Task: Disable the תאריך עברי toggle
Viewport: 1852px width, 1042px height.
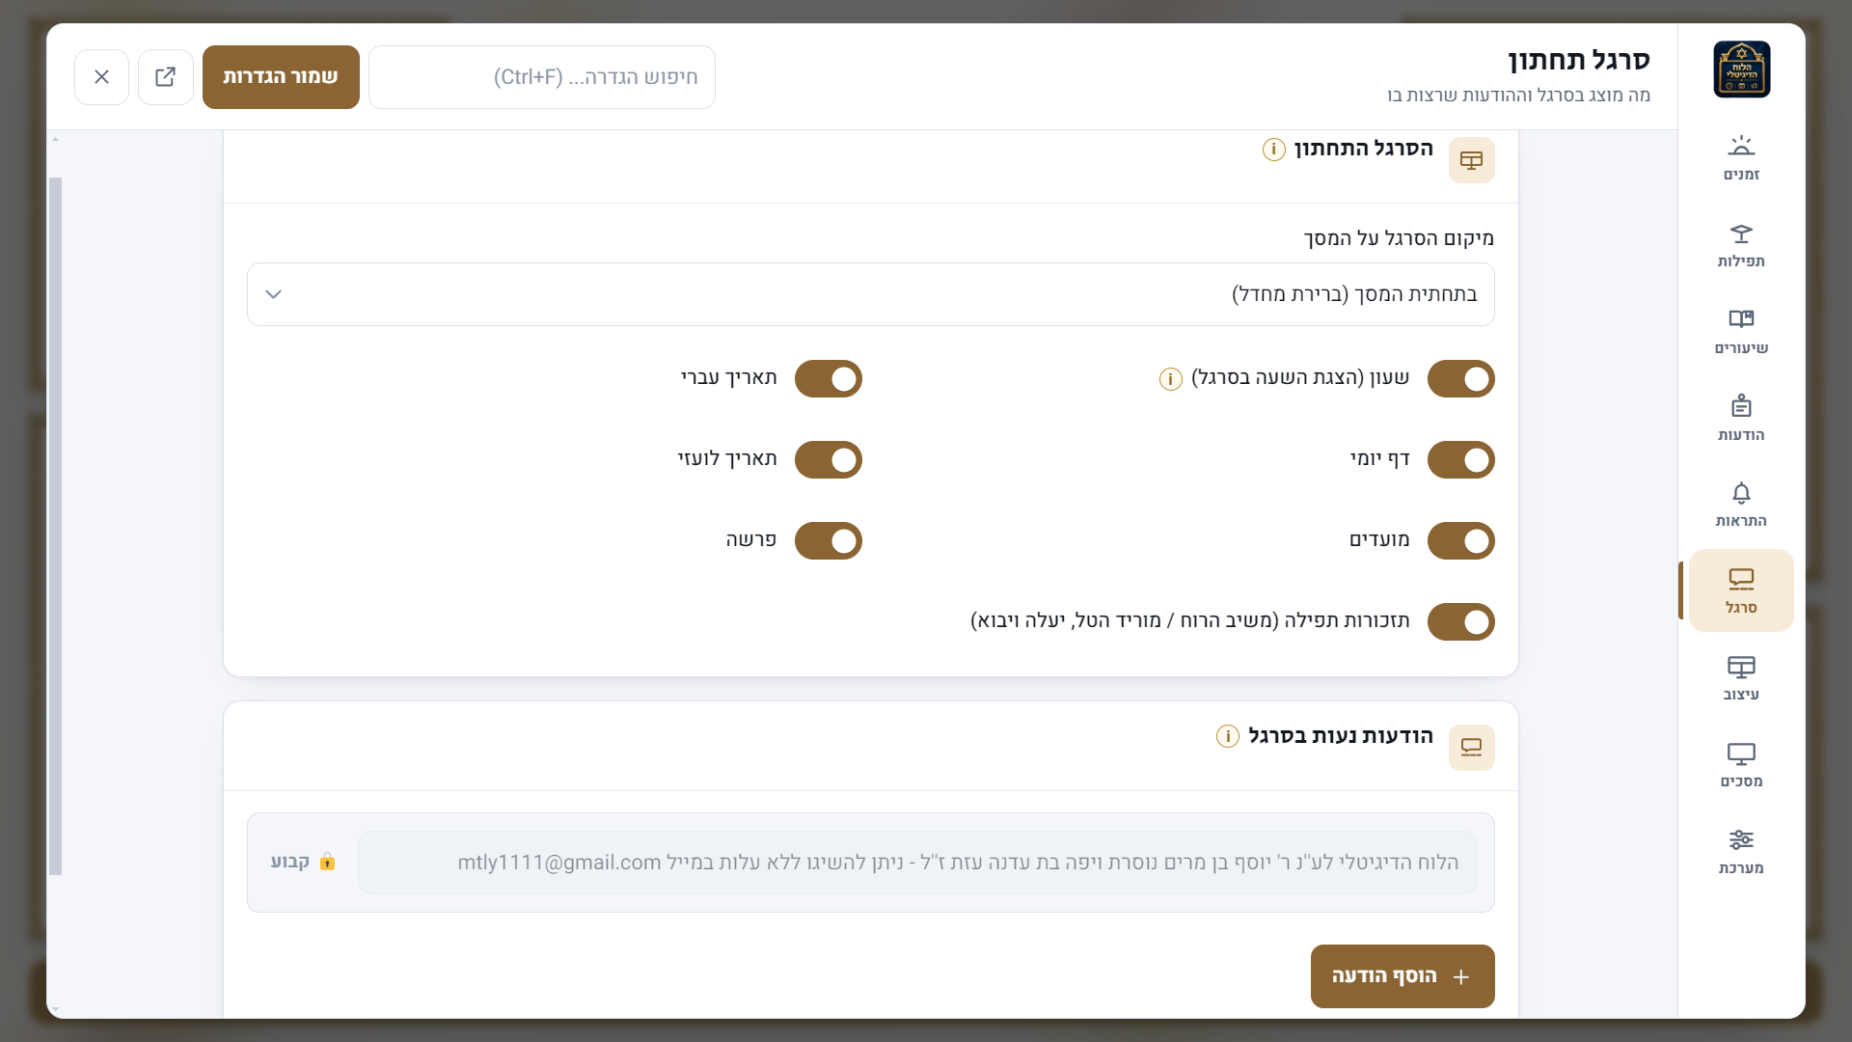Action: [828, 379]
